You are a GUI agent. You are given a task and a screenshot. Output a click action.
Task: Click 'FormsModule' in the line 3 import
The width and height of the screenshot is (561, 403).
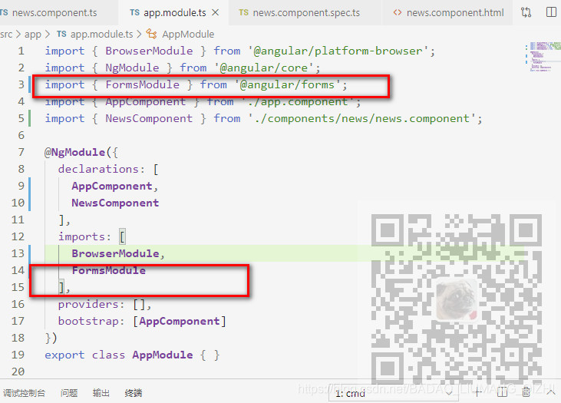(142, 85)
